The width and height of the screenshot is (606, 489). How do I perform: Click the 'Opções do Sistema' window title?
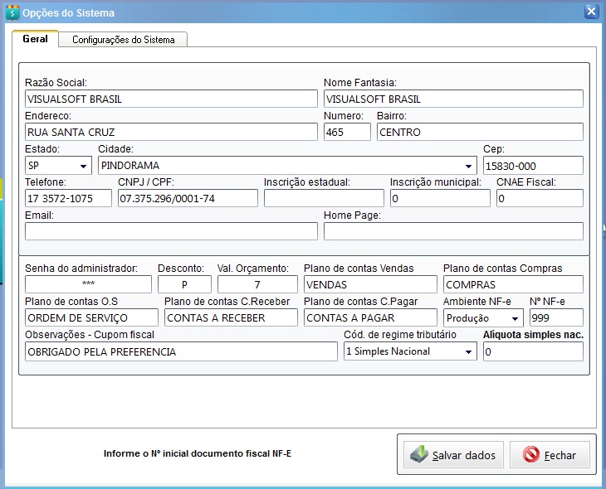coord(68,12)
